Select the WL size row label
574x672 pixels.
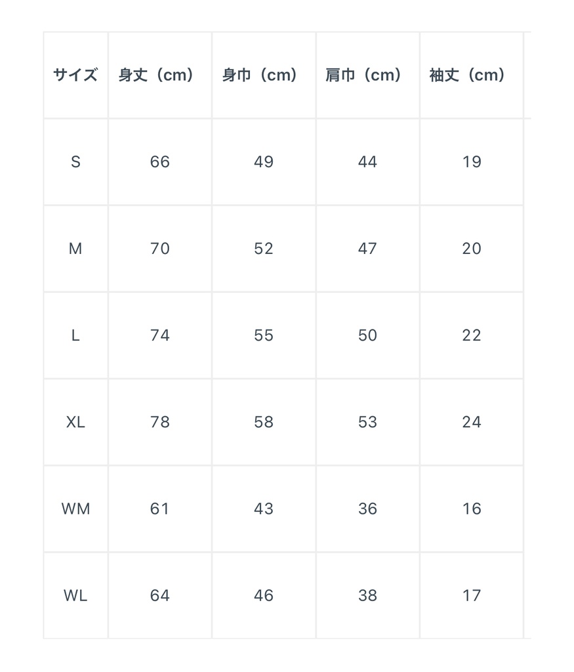point(75,595)
